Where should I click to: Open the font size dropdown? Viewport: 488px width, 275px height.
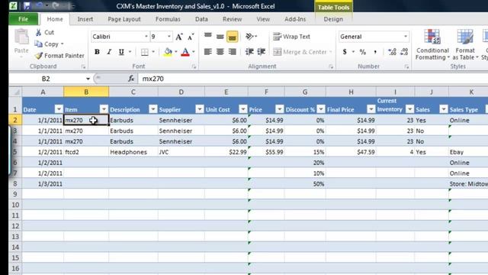[169, 37]
